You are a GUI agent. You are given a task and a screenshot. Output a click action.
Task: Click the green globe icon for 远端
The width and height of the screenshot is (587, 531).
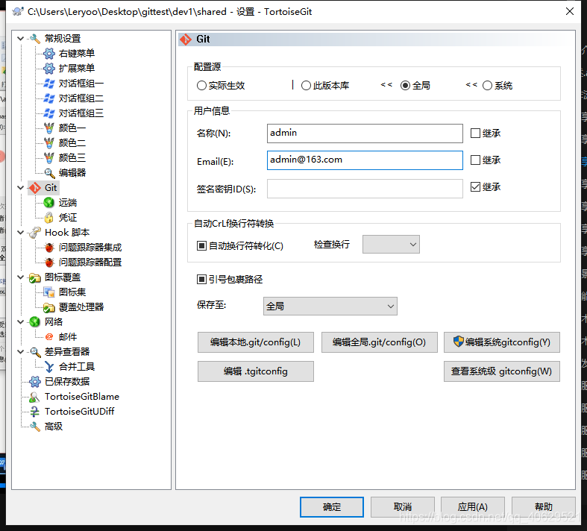49,203
